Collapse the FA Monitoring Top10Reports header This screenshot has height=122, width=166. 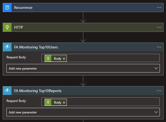point(80,91)
